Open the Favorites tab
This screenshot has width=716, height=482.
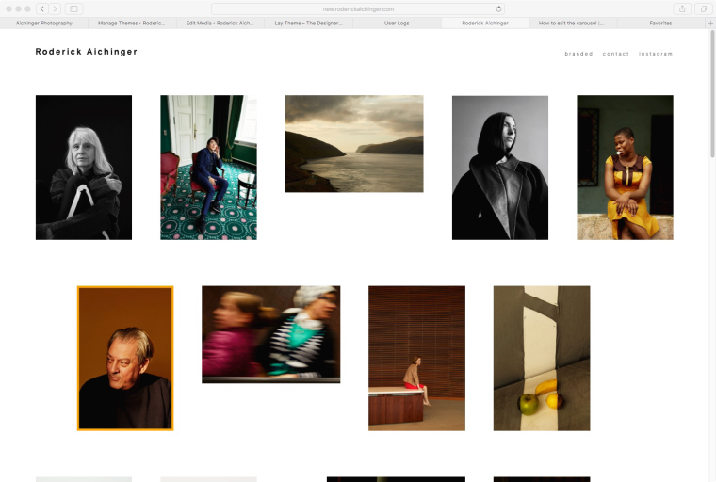(660, 23)
